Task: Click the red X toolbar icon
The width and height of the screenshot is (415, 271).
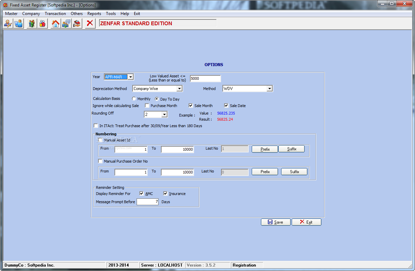Action: [x=90, y=24]
